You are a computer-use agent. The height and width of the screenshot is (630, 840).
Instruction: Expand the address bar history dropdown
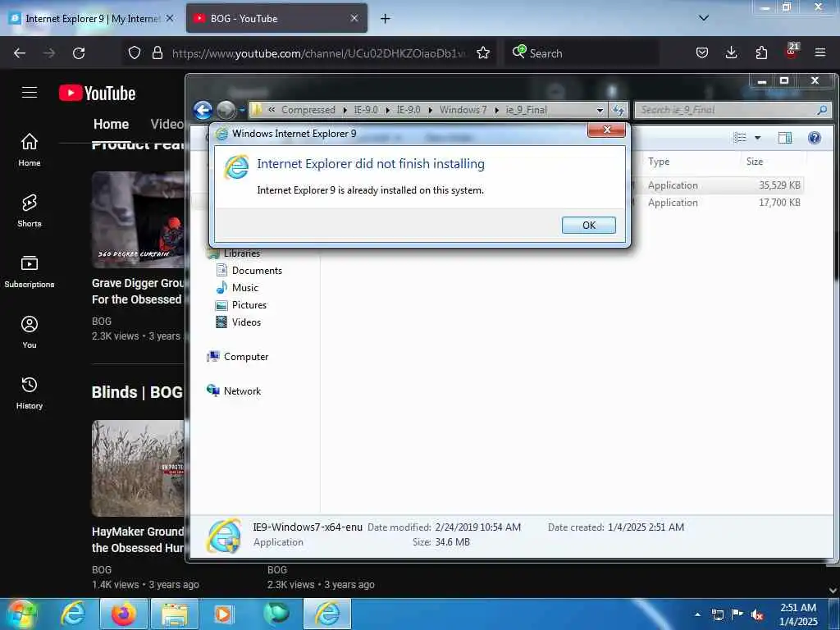(x=600, y=110)
